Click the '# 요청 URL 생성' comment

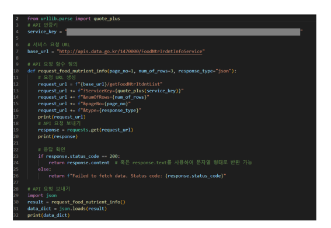tap(57, 78)
